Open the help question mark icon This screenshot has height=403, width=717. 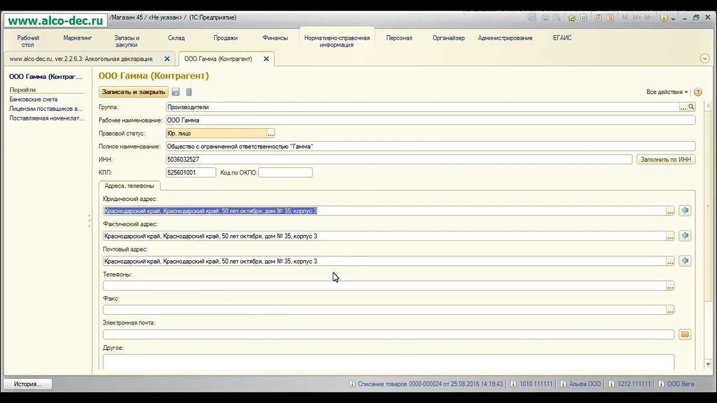(698, 92)
